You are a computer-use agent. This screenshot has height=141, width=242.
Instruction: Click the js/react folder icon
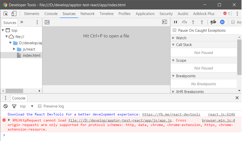pyautogui.click(x=19, y=49)
